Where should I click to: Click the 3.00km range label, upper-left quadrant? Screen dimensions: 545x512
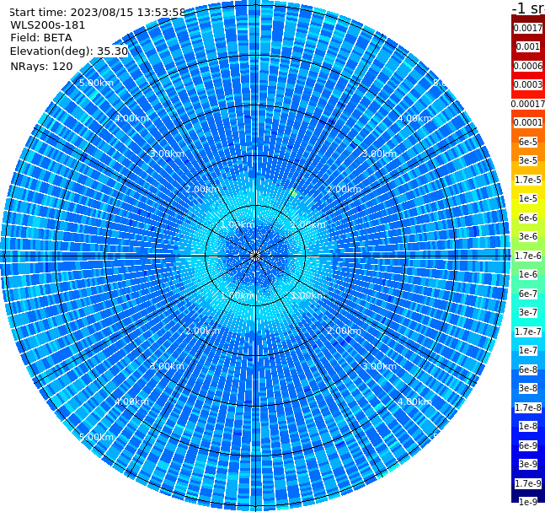[167, 154]
